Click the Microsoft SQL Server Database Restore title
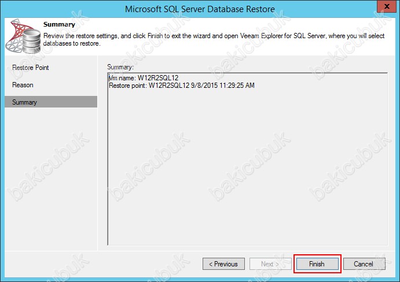Screen dimensions: 400x282 (x=200, y=9)
